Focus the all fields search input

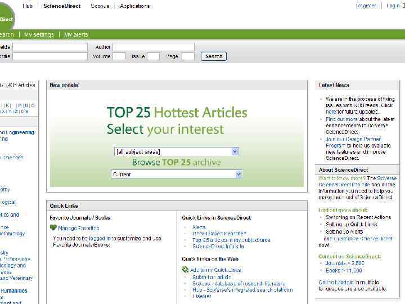tap(50, 47)
